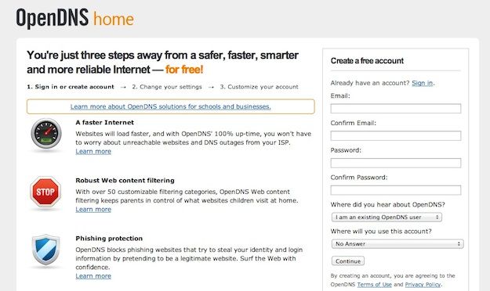This screenshot has height=291, width=490.
Task: Follow the Sign in link
Action: coord(423,83)
